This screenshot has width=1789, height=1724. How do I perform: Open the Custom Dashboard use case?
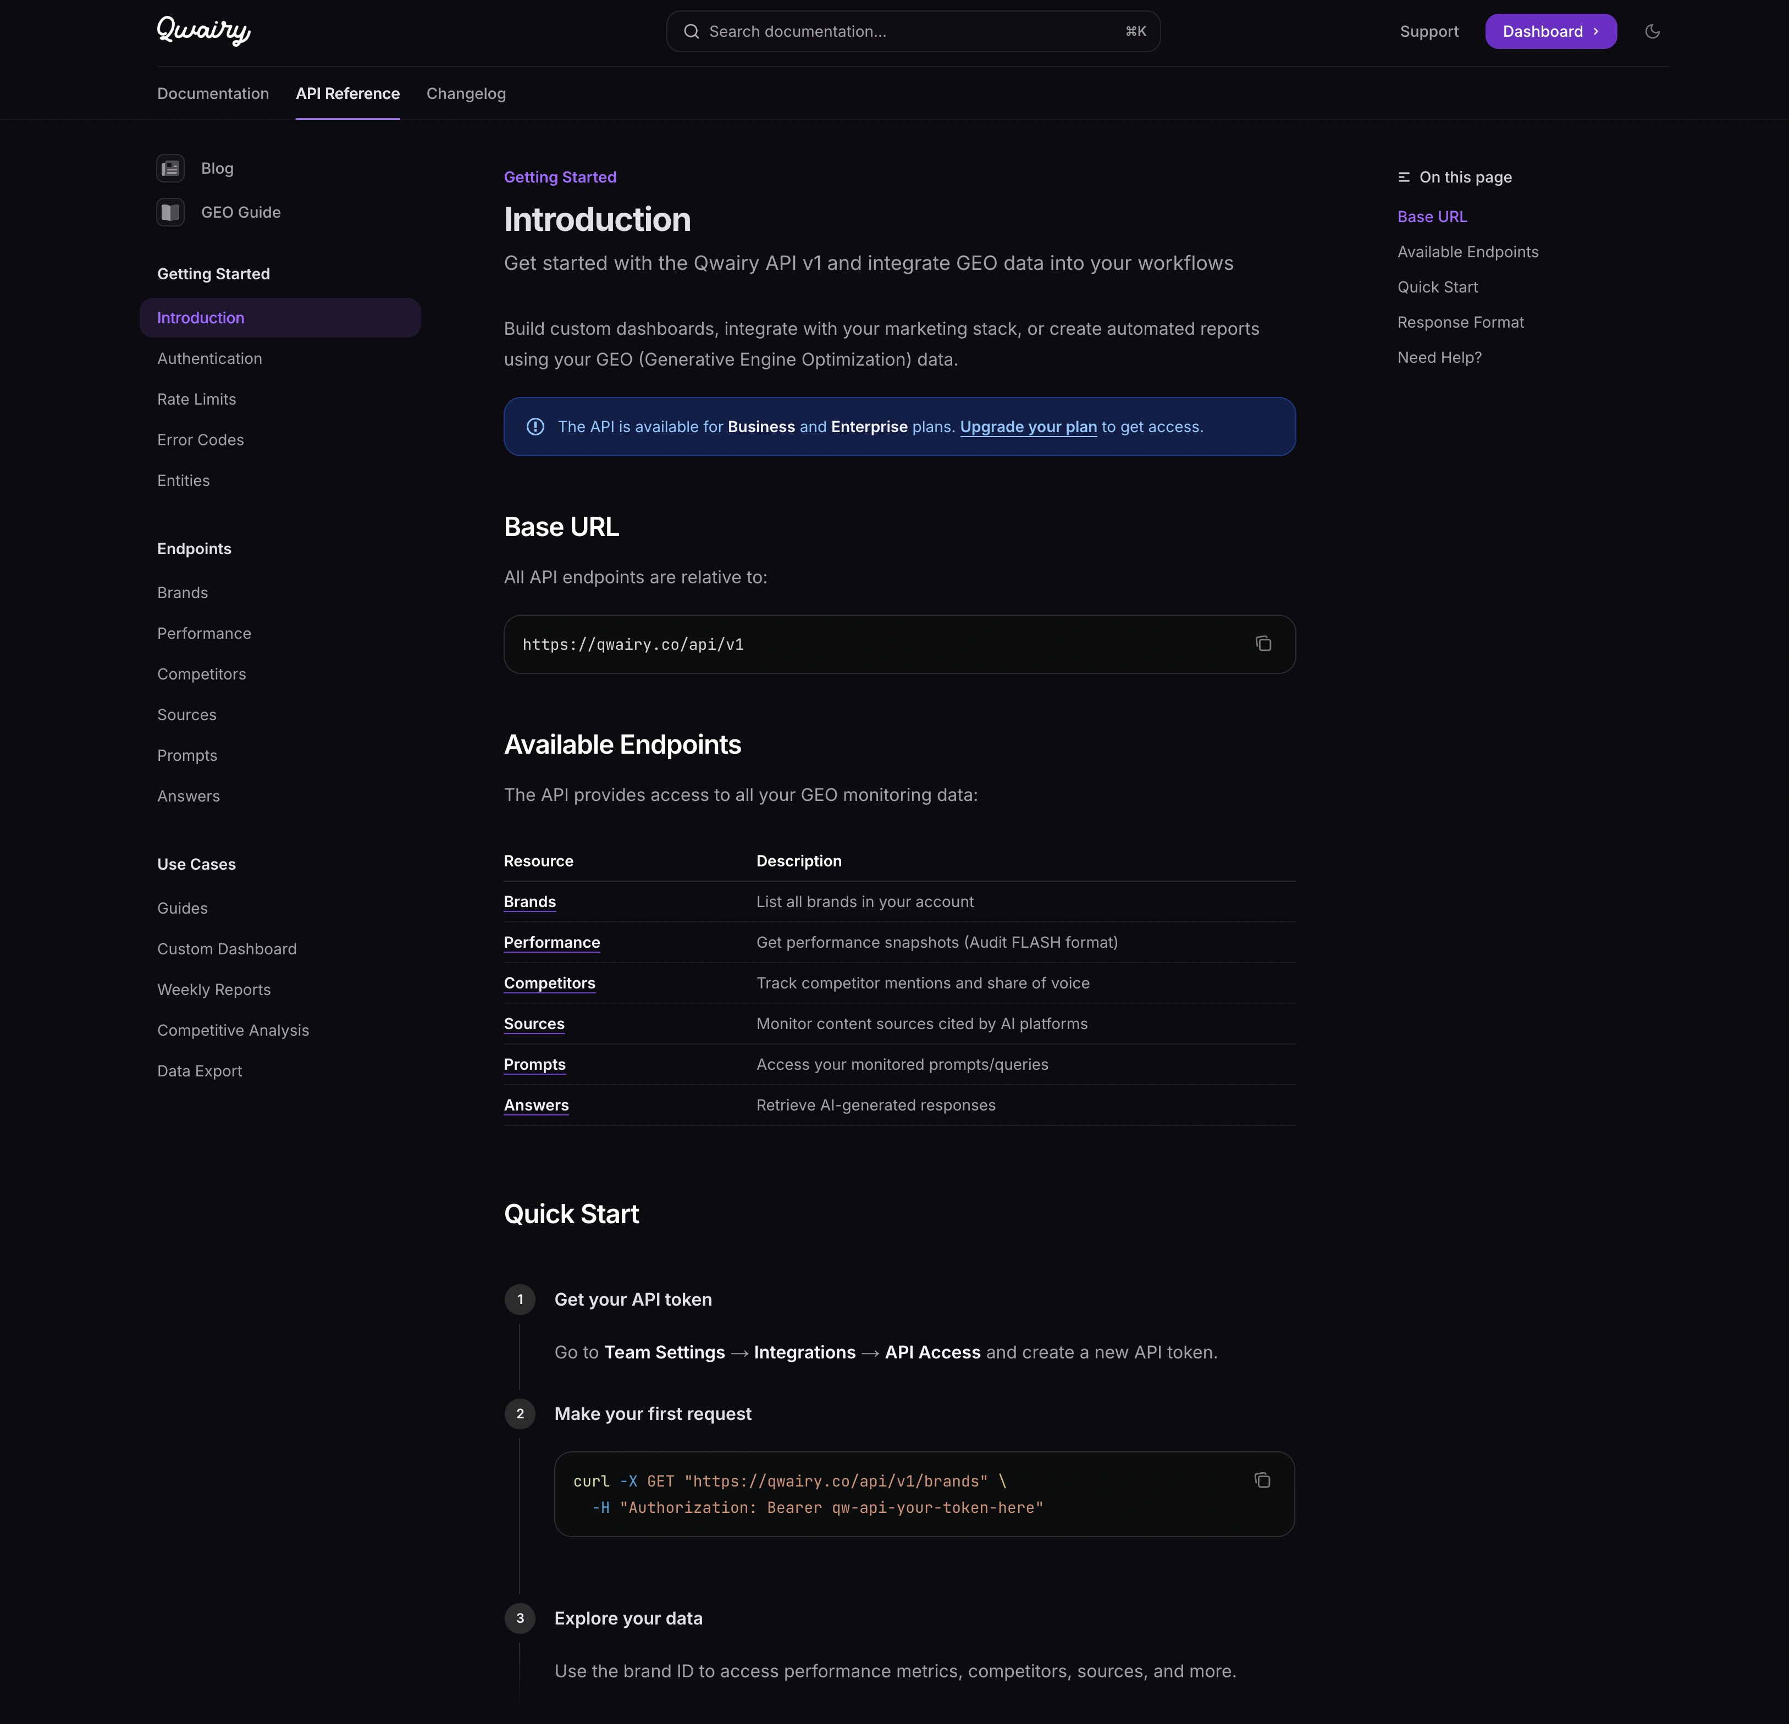coord(227,949)
